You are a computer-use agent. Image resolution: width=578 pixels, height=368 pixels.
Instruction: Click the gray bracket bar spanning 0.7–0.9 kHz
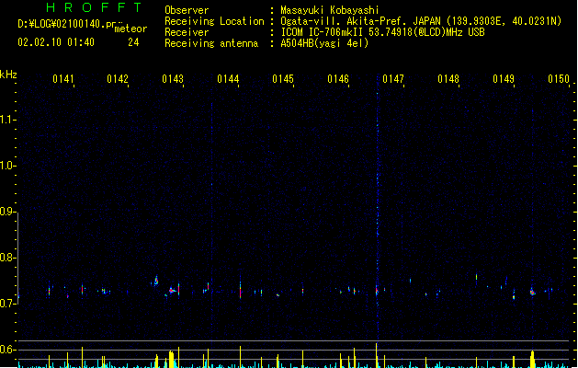pos(18,258)
